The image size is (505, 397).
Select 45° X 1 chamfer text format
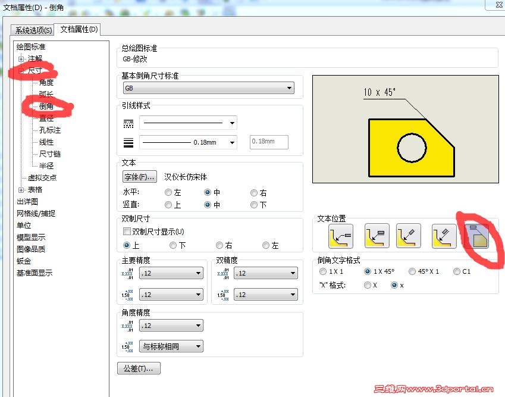[412, 271]
